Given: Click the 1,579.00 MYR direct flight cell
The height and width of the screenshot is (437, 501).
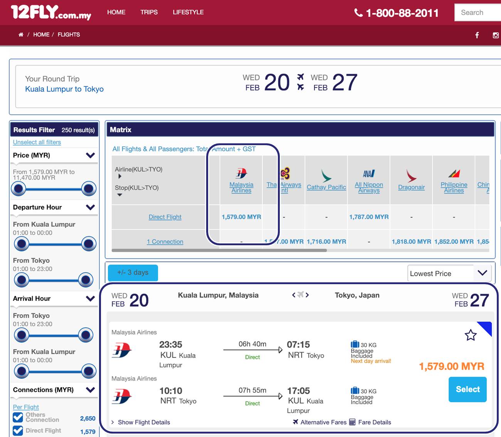Looking at the screenshot, I should click(241, 217).
